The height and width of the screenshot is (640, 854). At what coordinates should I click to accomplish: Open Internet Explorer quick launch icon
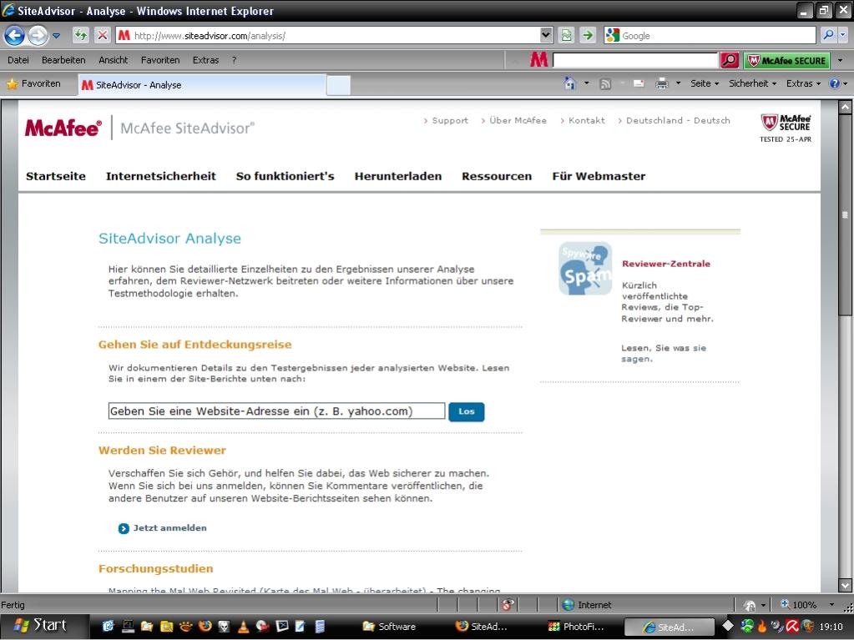tap(108, 626)
